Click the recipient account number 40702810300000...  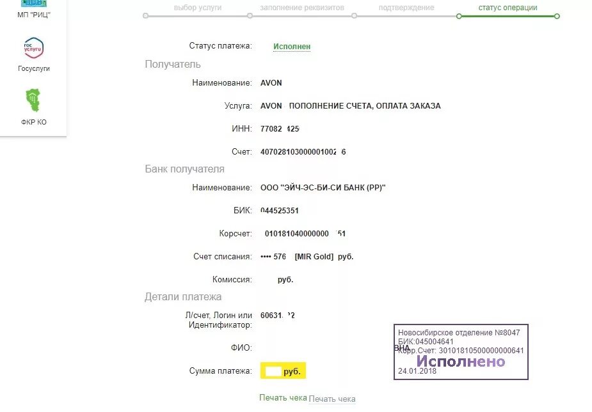303,152
